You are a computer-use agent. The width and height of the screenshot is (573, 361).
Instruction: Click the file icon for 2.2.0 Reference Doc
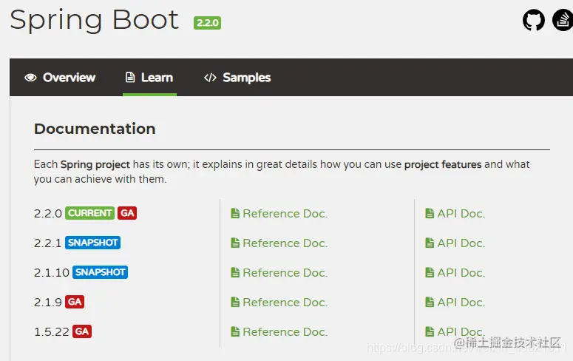235,214
